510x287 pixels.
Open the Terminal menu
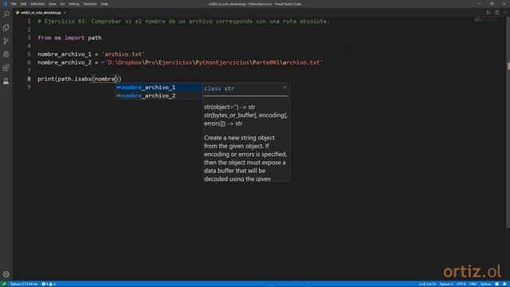(x=90, y=4)
